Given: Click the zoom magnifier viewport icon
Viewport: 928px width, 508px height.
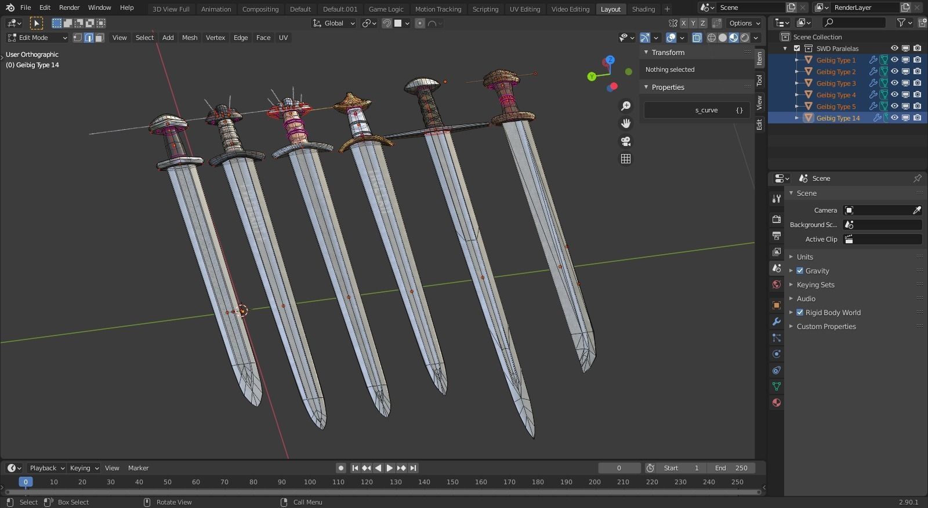Looking at the screenshot, I should 626,106.
